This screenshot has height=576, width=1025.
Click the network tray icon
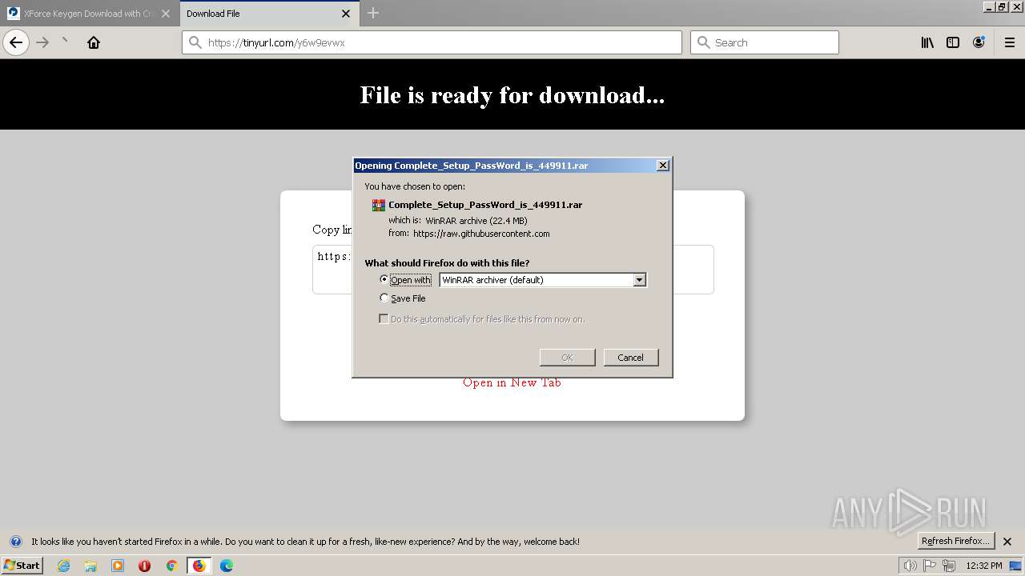coord(950,566)
